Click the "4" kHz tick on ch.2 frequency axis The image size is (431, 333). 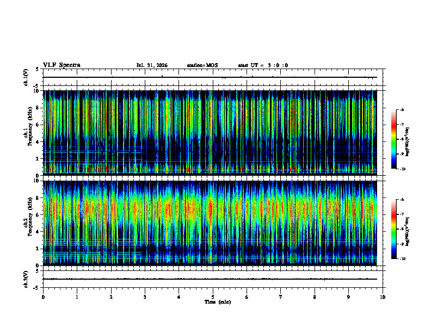point(38,232)
